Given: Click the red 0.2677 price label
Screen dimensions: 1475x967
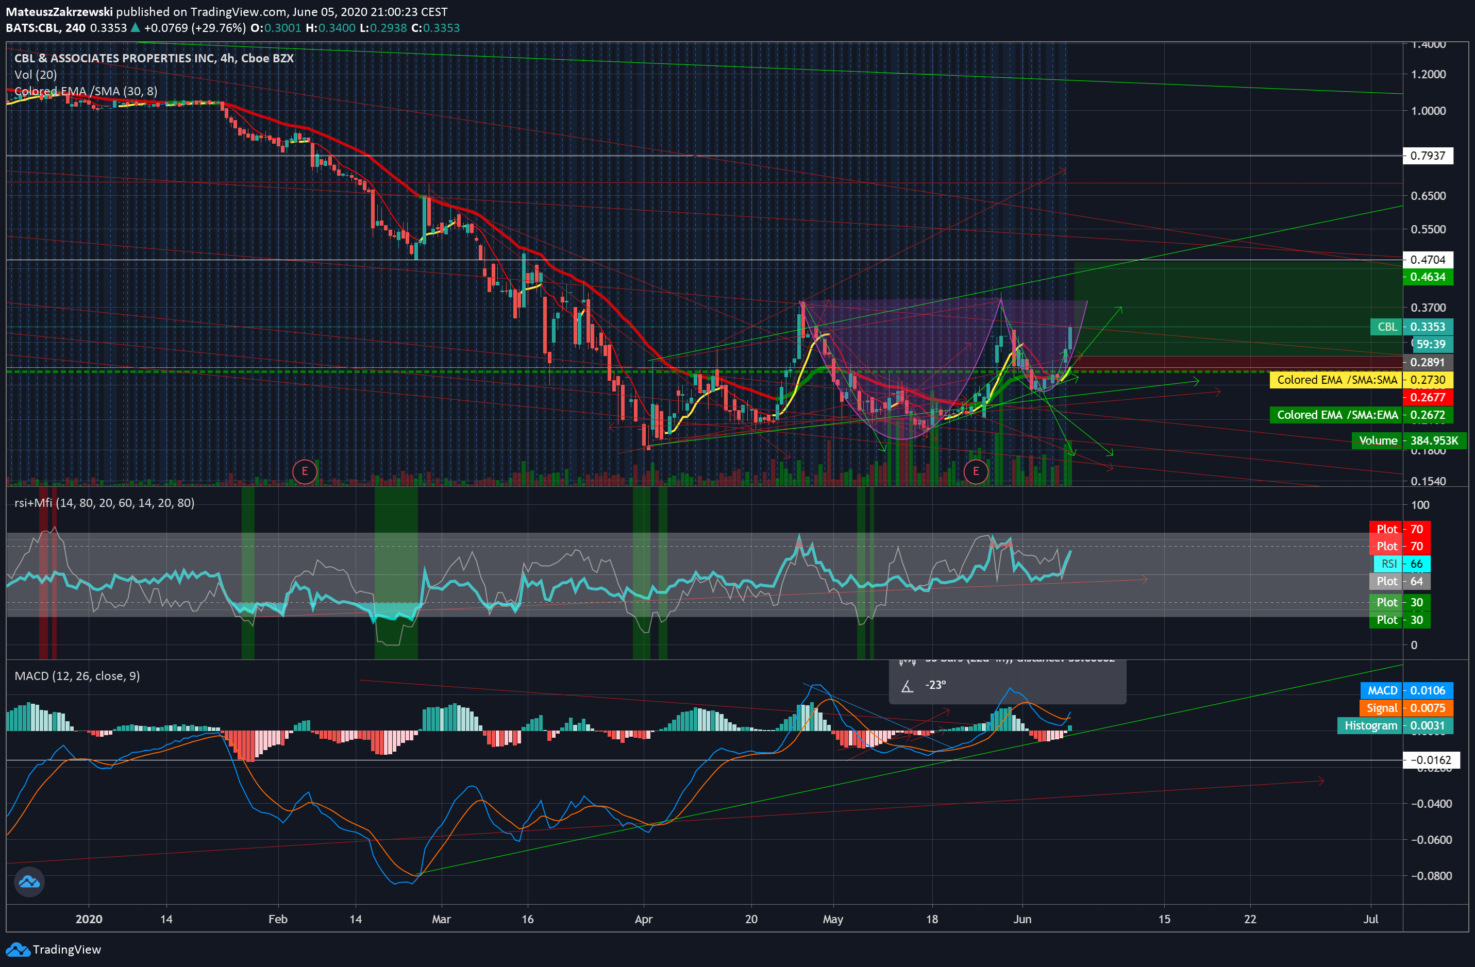Looking at the screenshot, I should (1428, 397).
